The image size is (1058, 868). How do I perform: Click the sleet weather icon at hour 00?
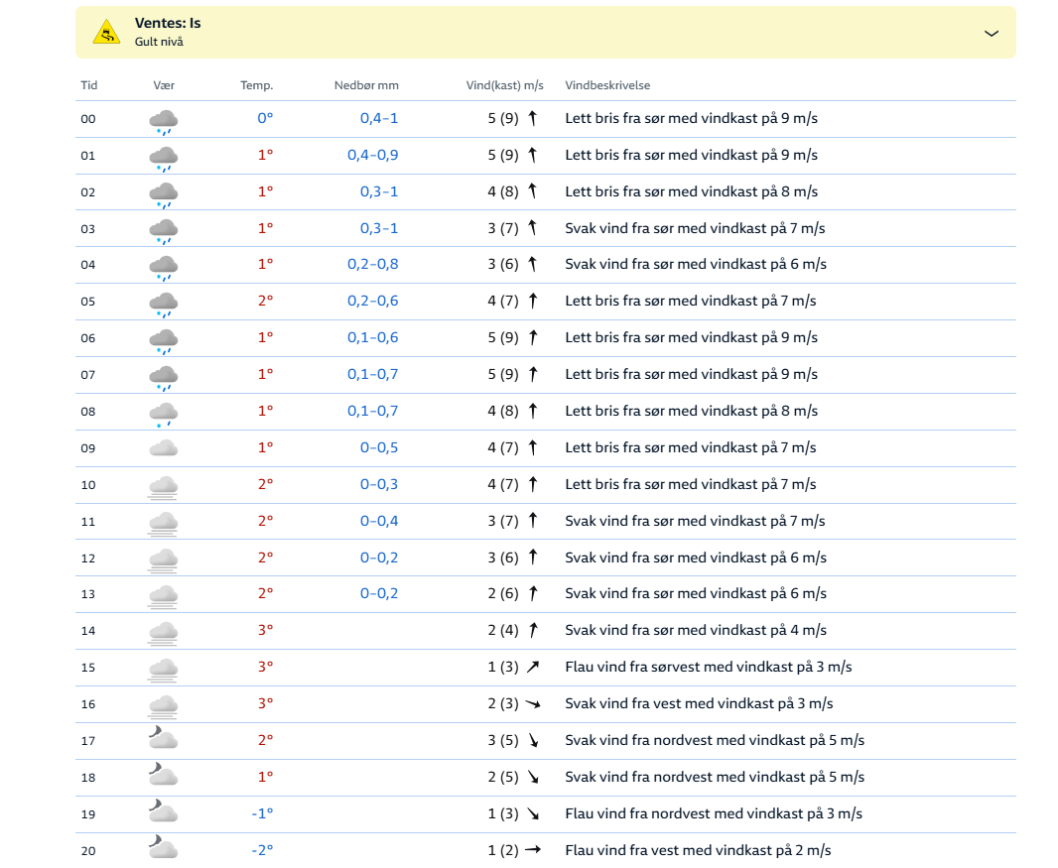[164, 121]
